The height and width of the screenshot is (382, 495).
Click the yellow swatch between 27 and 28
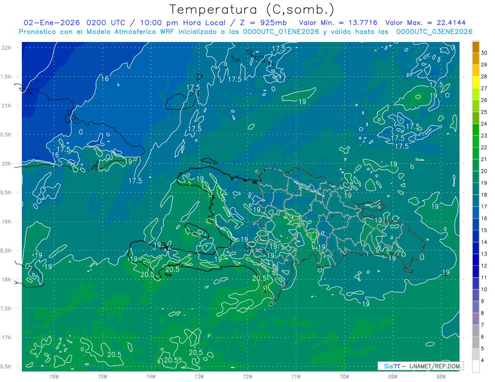click(476, 82)
